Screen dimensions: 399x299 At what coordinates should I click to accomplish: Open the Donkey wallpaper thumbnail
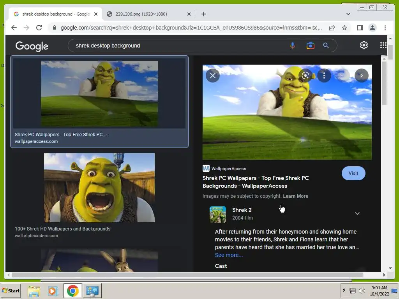(x=99, y=260)
